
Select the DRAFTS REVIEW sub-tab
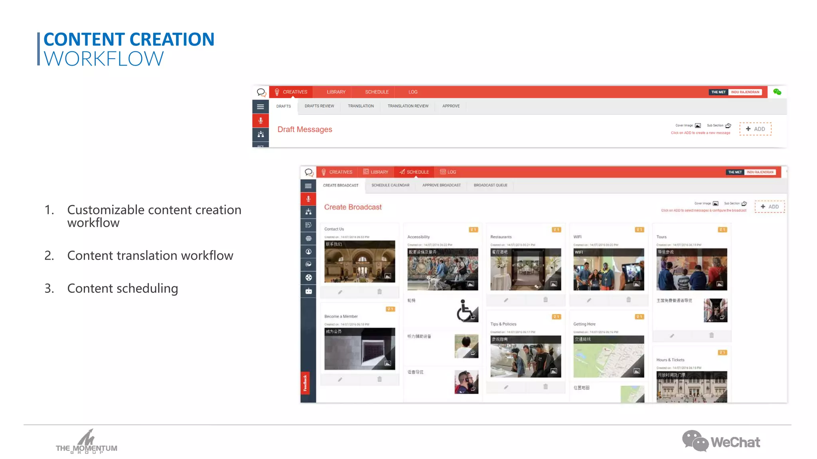tap(319, 106)
